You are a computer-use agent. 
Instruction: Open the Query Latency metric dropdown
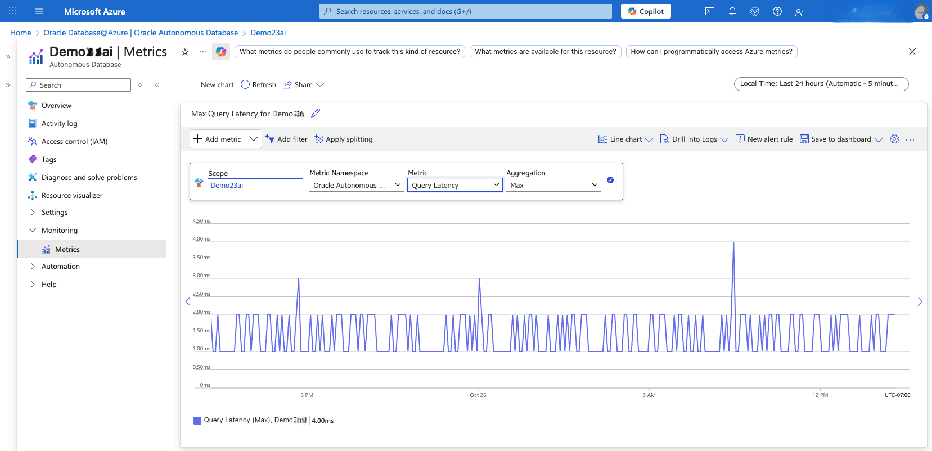click(x=455, y=185)
